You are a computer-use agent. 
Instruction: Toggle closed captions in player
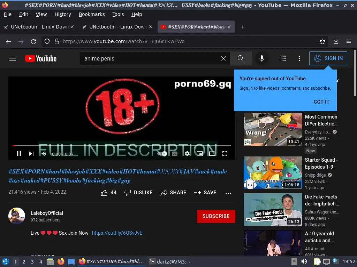(175, 154)
